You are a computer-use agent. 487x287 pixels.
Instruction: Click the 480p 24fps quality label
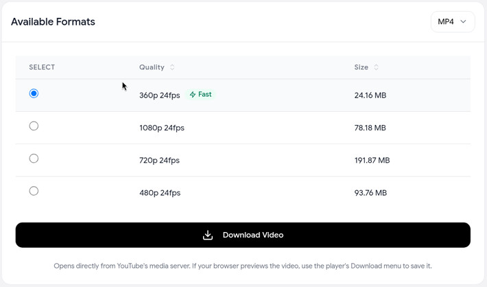tap(160, 193)
